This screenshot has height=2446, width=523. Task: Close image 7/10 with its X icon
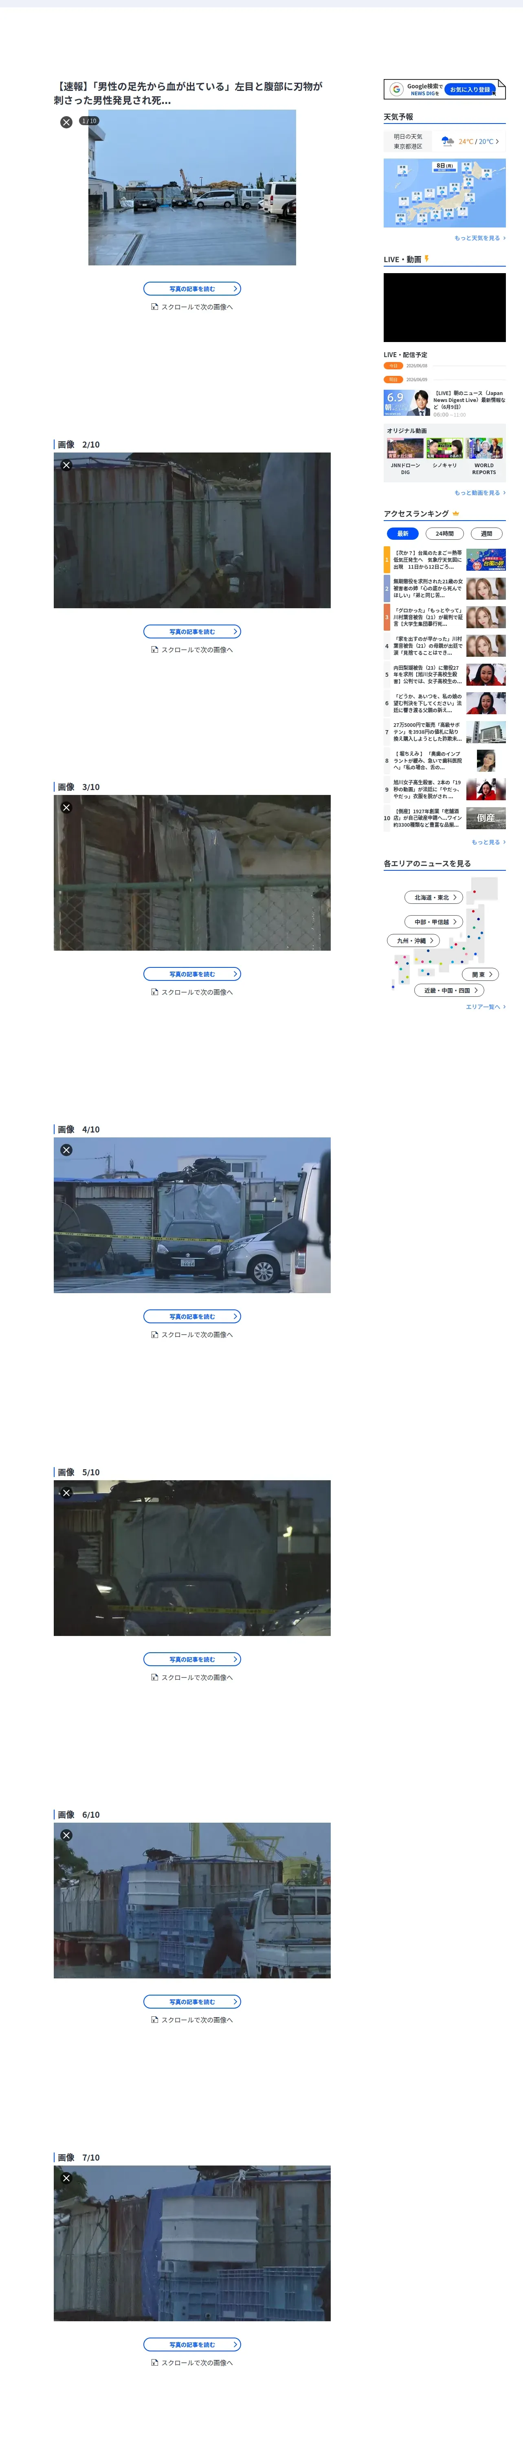coord(66,2178)
